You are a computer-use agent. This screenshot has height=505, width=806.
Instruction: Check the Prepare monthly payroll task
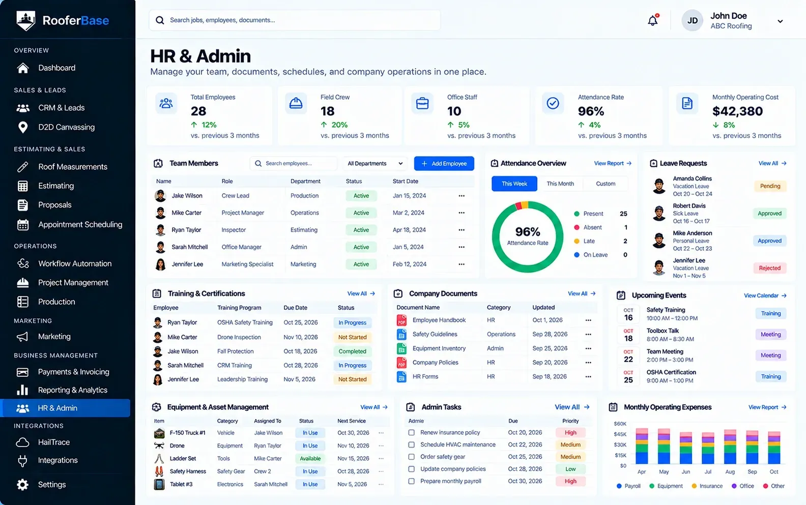(x=412, y=482)
